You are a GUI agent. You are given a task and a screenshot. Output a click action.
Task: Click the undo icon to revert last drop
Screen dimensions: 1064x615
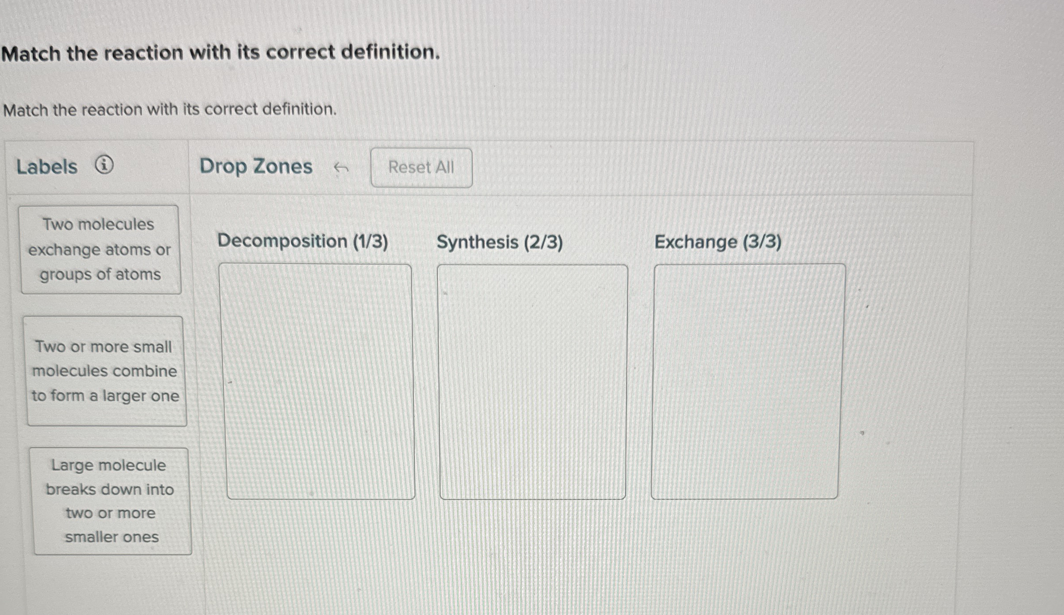(x=341, y=167)
